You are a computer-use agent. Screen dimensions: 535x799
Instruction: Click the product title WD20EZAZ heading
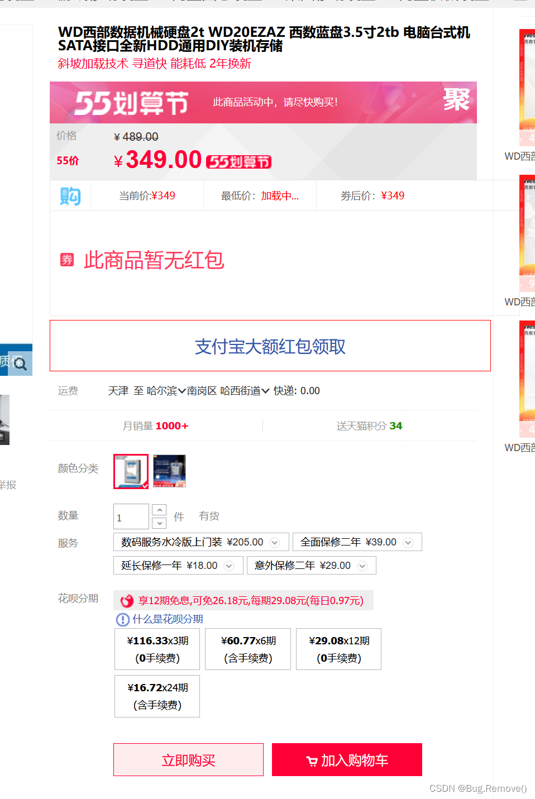pyautogui.click(x=264, y=39)
